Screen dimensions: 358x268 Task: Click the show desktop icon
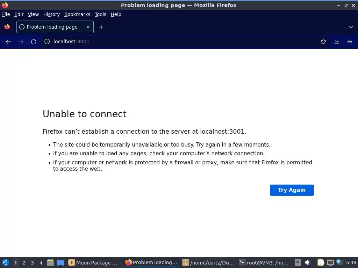[x=60, y=262]
